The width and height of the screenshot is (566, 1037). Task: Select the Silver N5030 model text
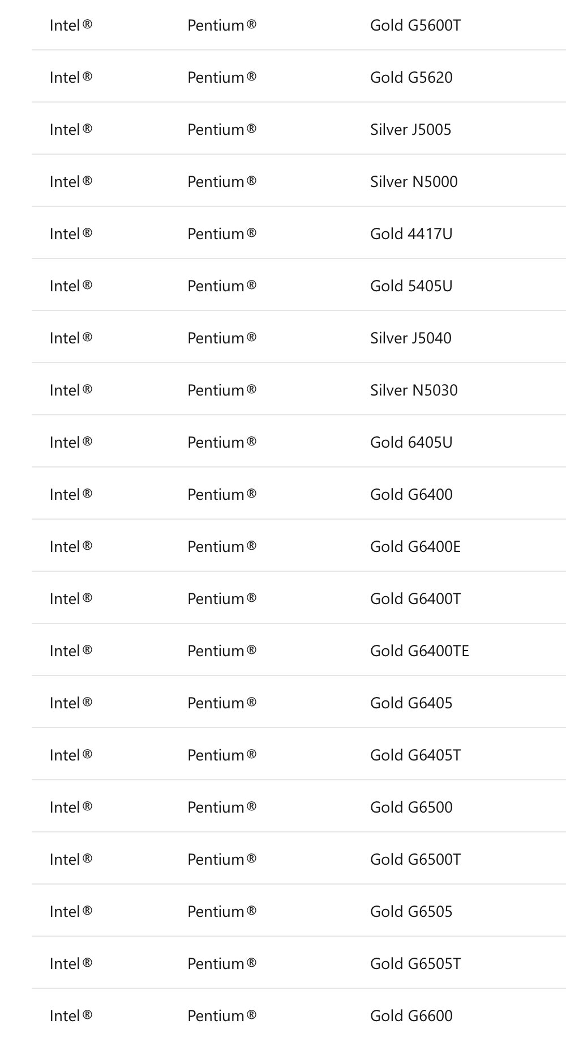414,390
